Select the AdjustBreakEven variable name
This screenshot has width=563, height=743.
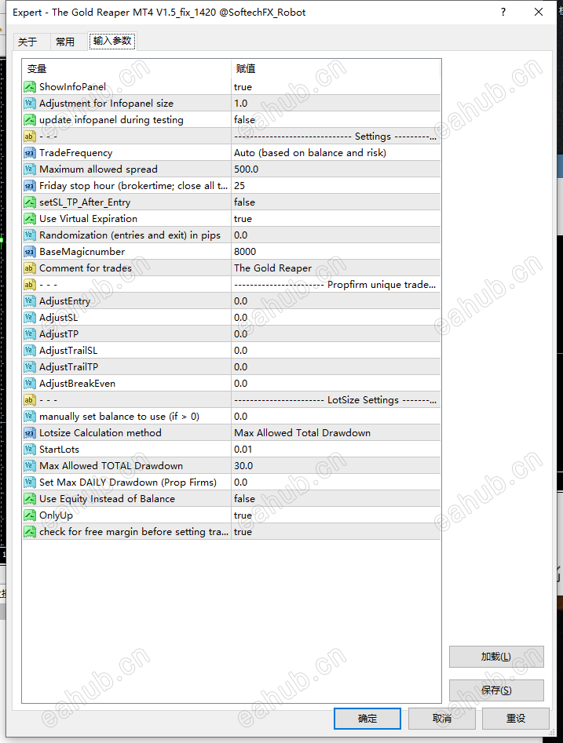77,384
